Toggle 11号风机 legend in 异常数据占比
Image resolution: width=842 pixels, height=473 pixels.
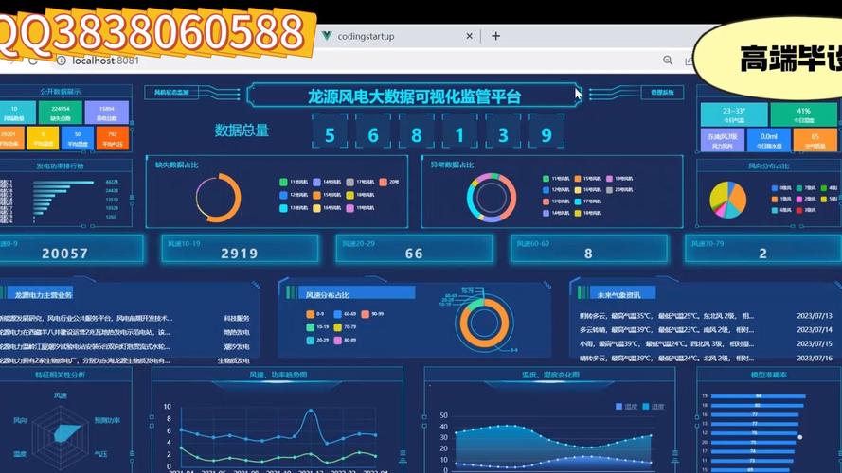coord(556,179)
